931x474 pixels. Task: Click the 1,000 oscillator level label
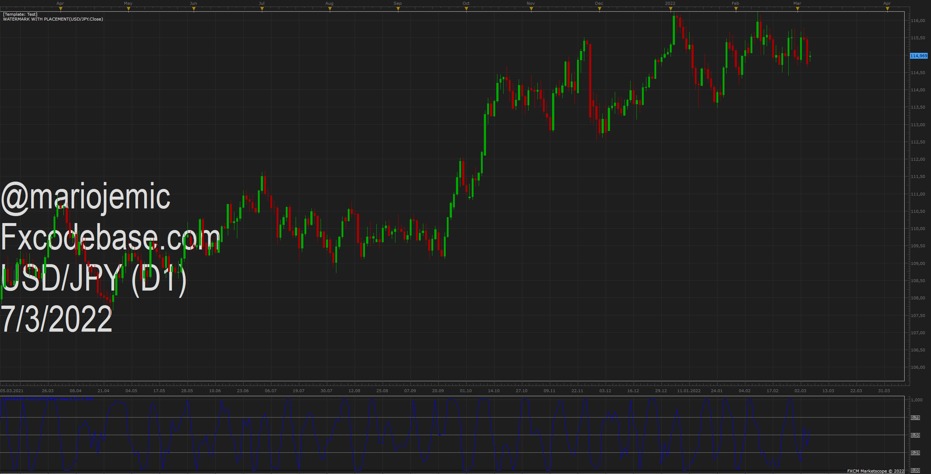917,400
